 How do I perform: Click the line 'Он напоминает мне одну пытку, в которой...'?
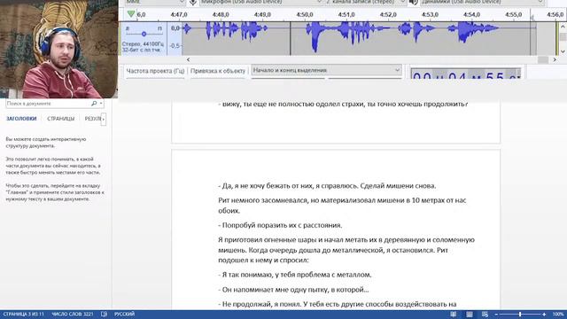pos(293,290)
